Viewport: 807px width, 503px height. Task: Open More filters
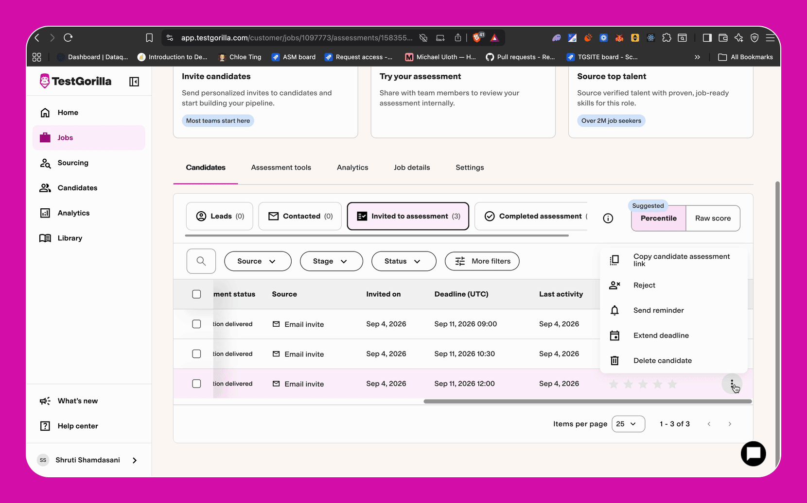(482, 261)
